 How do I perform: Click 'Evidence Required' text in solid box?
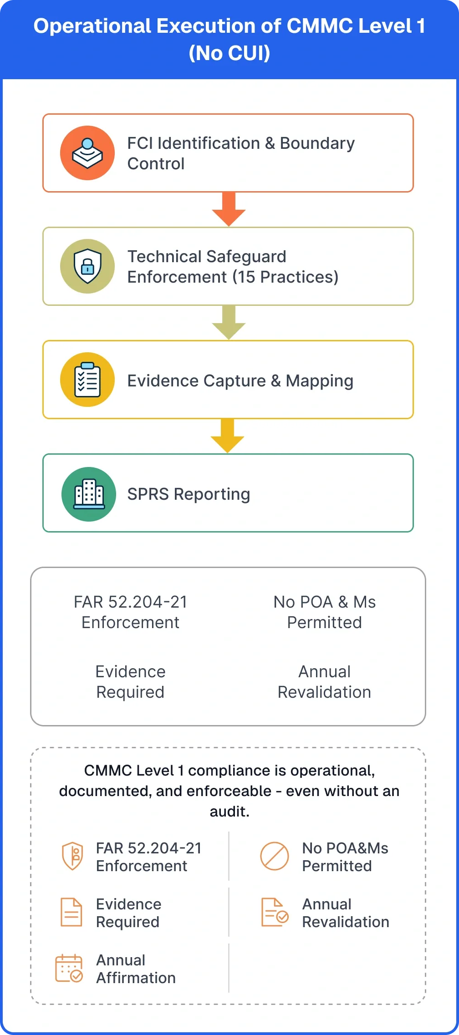point(130,682)
